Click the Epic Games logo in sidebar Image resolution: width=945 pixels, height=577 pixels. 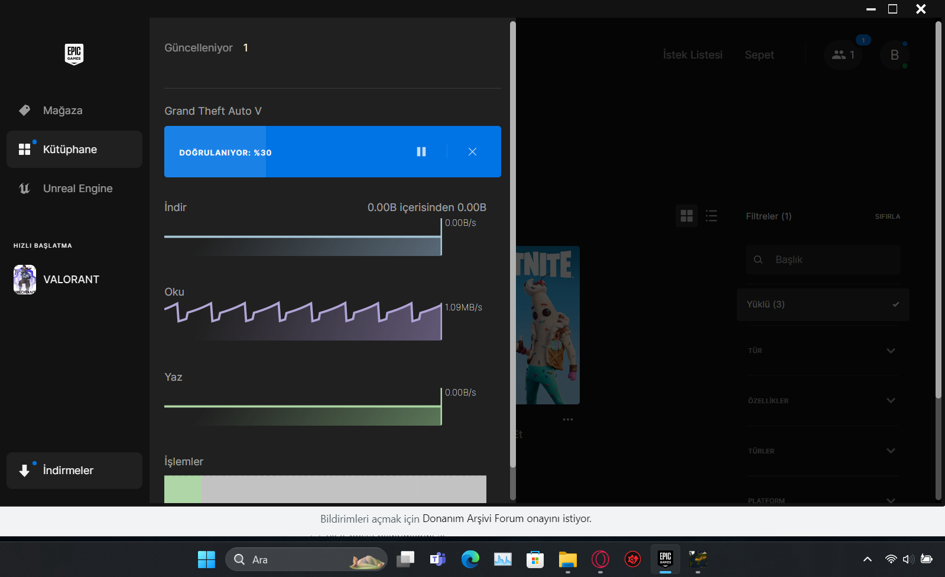74,54
